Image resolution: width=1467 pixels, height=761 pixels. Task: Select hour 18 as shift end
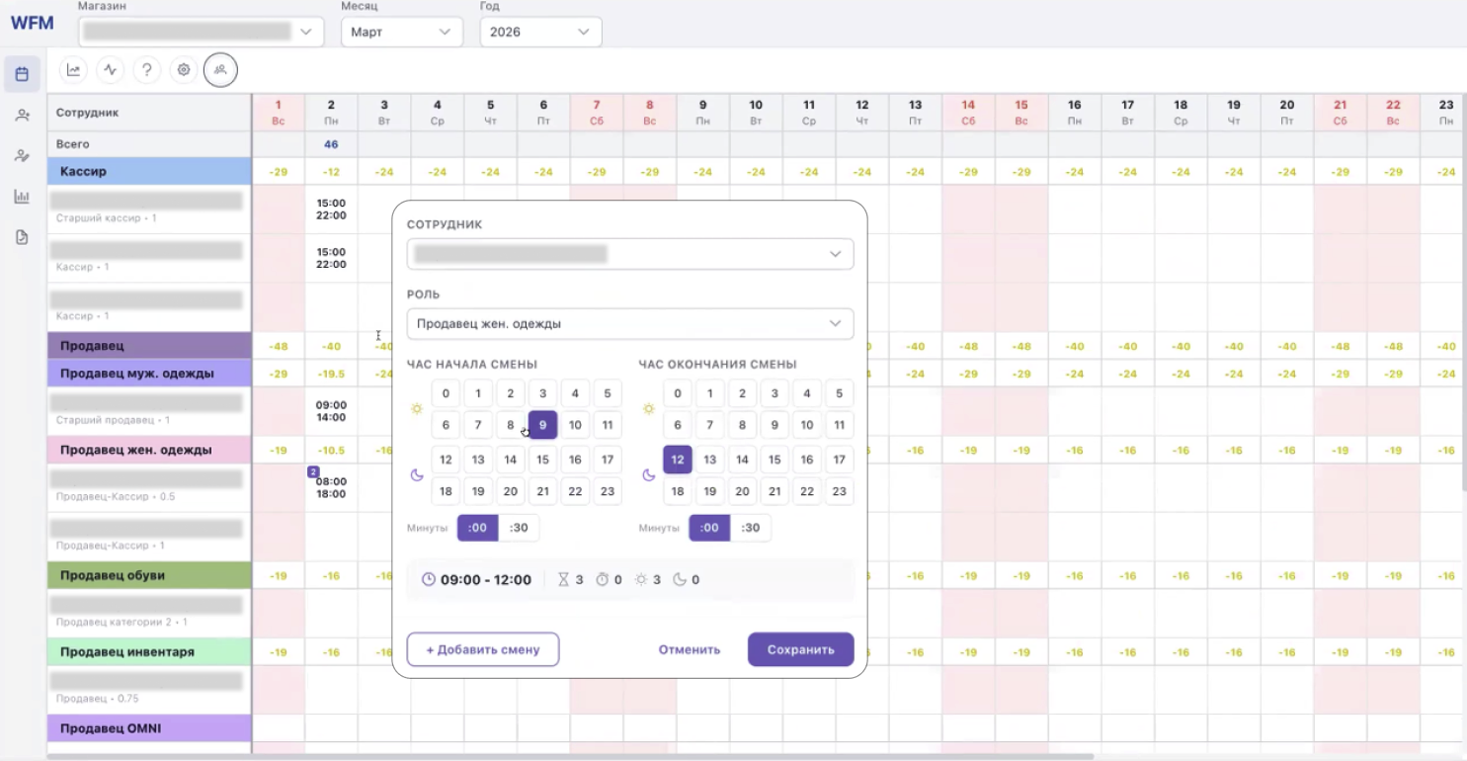click(677, 491)
